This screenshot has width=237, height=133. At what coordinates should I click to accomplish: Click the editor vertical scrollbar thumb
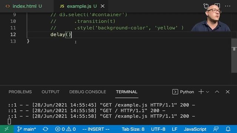coord(234,55)
